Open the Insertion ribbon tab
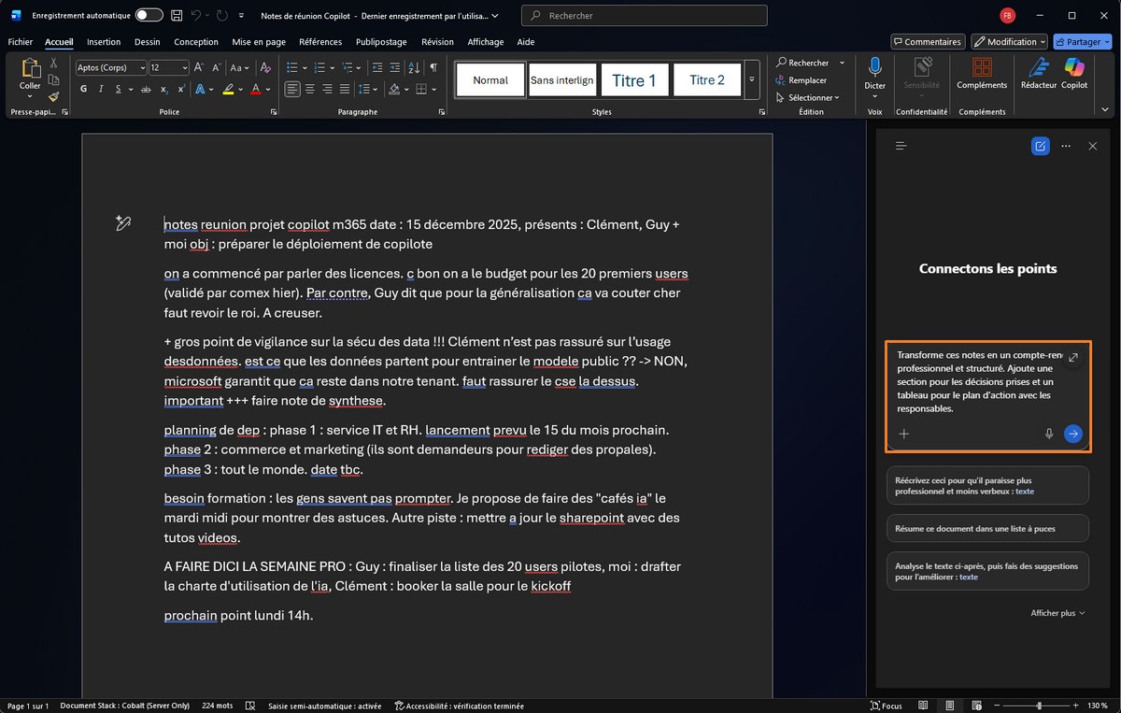This screenshot has height=713, width=1121. pos(104,42)
